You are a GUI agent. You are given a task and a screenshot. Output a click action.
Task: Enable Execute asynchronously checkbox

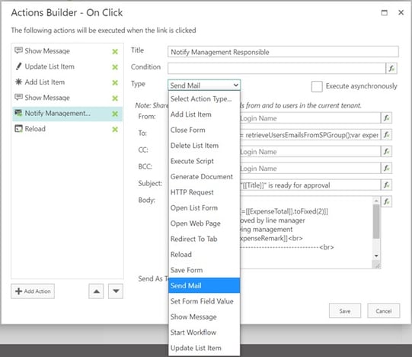point(317,86)
